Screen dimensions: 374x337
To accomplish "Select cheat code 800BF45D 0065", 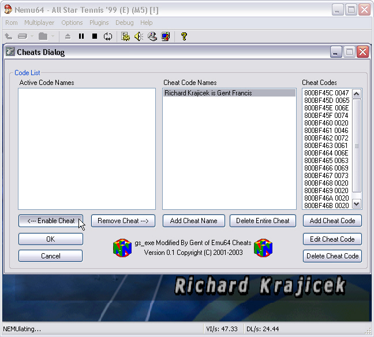I will [327, 101].
